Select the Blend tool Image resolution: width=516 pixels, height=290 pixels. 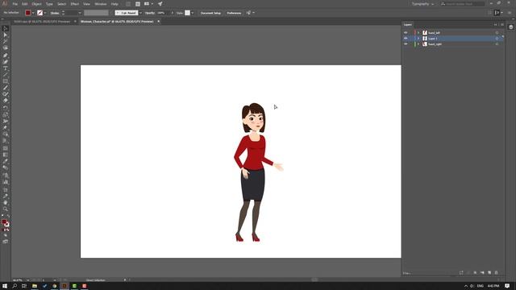[x=6, y=168]
